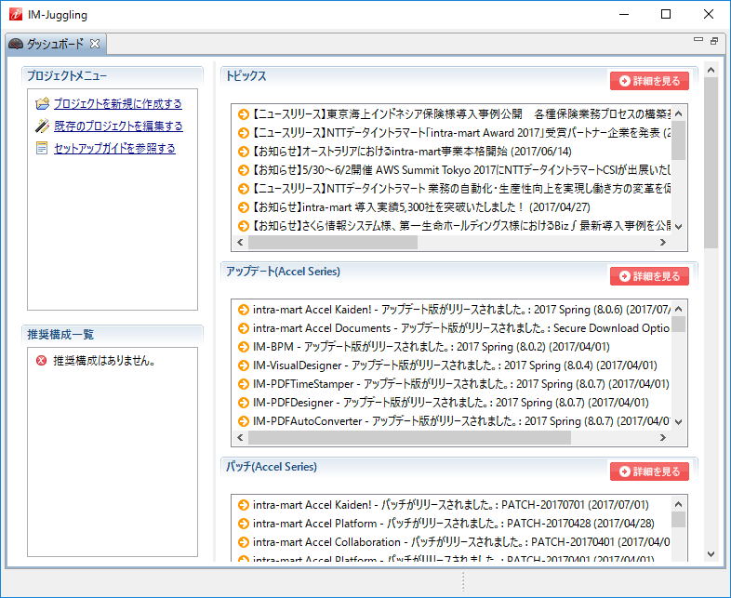The height and width of the screenshot is (598, 731).
Task: Click arrow icon beside Accel Collaboration PATCH-20170401
Action: 244,542
